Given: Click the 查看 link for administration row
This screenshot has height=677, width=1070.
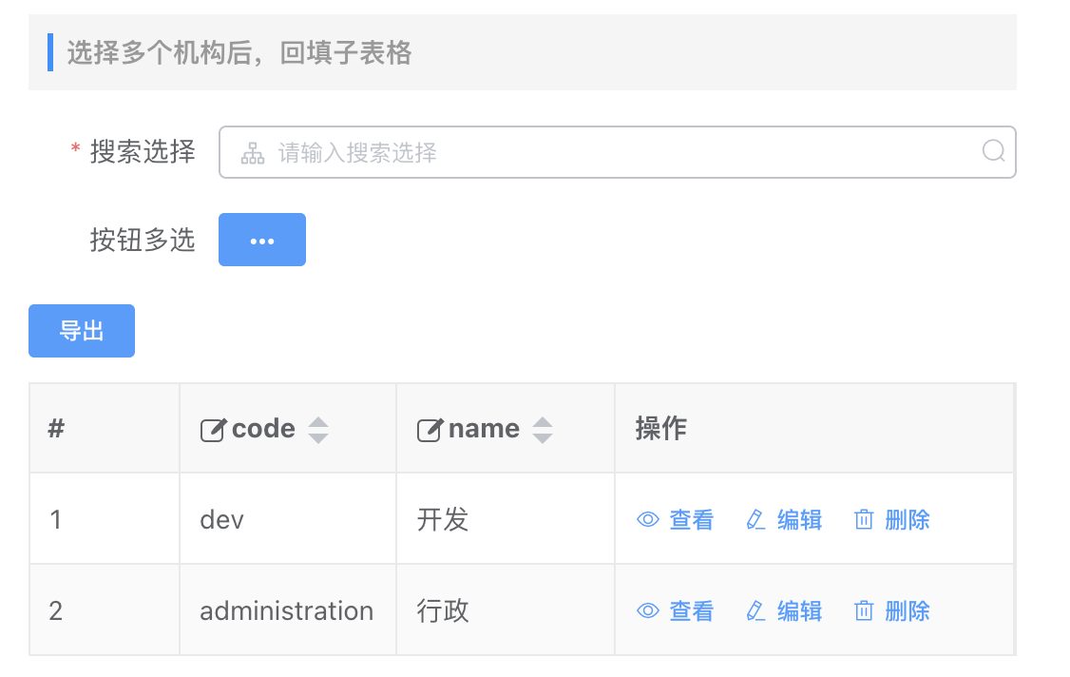Looking at the screenshot, I should (x=691, y=610).
